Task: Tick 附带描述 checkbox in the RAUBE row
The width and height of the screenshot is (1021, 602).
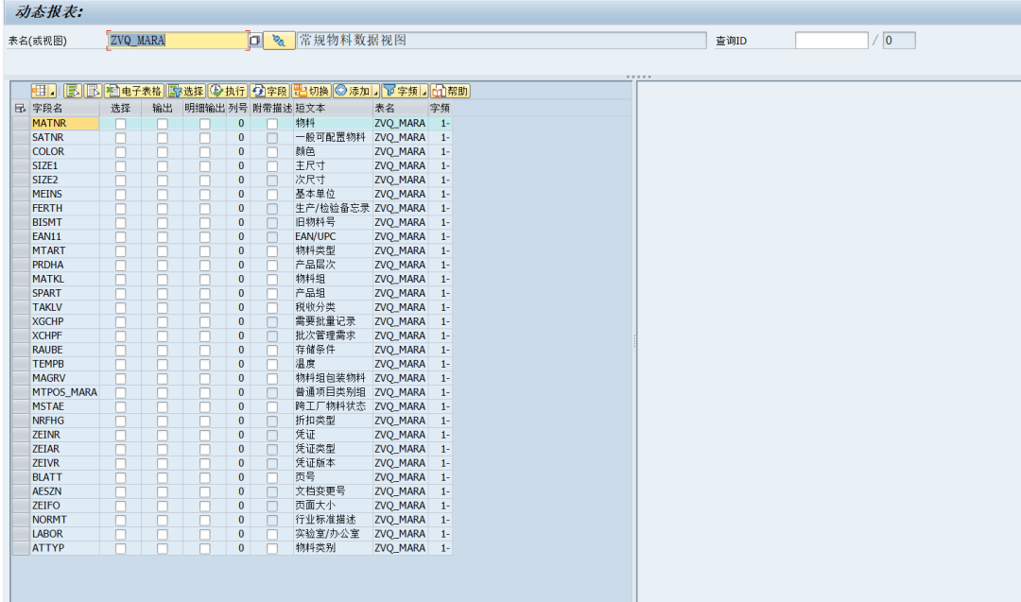Action: pos(272,350)
